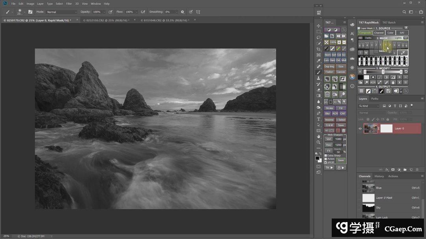Image resolution: width=426 pixels, height=239 pixels.
Task: Open the layer Kind filter dropdown
Action: point(369,106)
